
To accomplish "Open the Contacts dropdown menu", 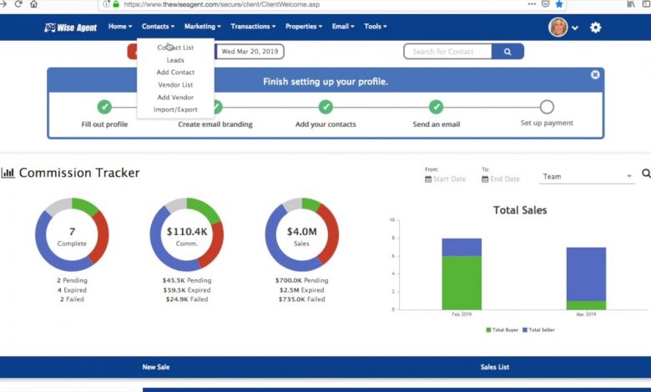I will pos(158,26).
